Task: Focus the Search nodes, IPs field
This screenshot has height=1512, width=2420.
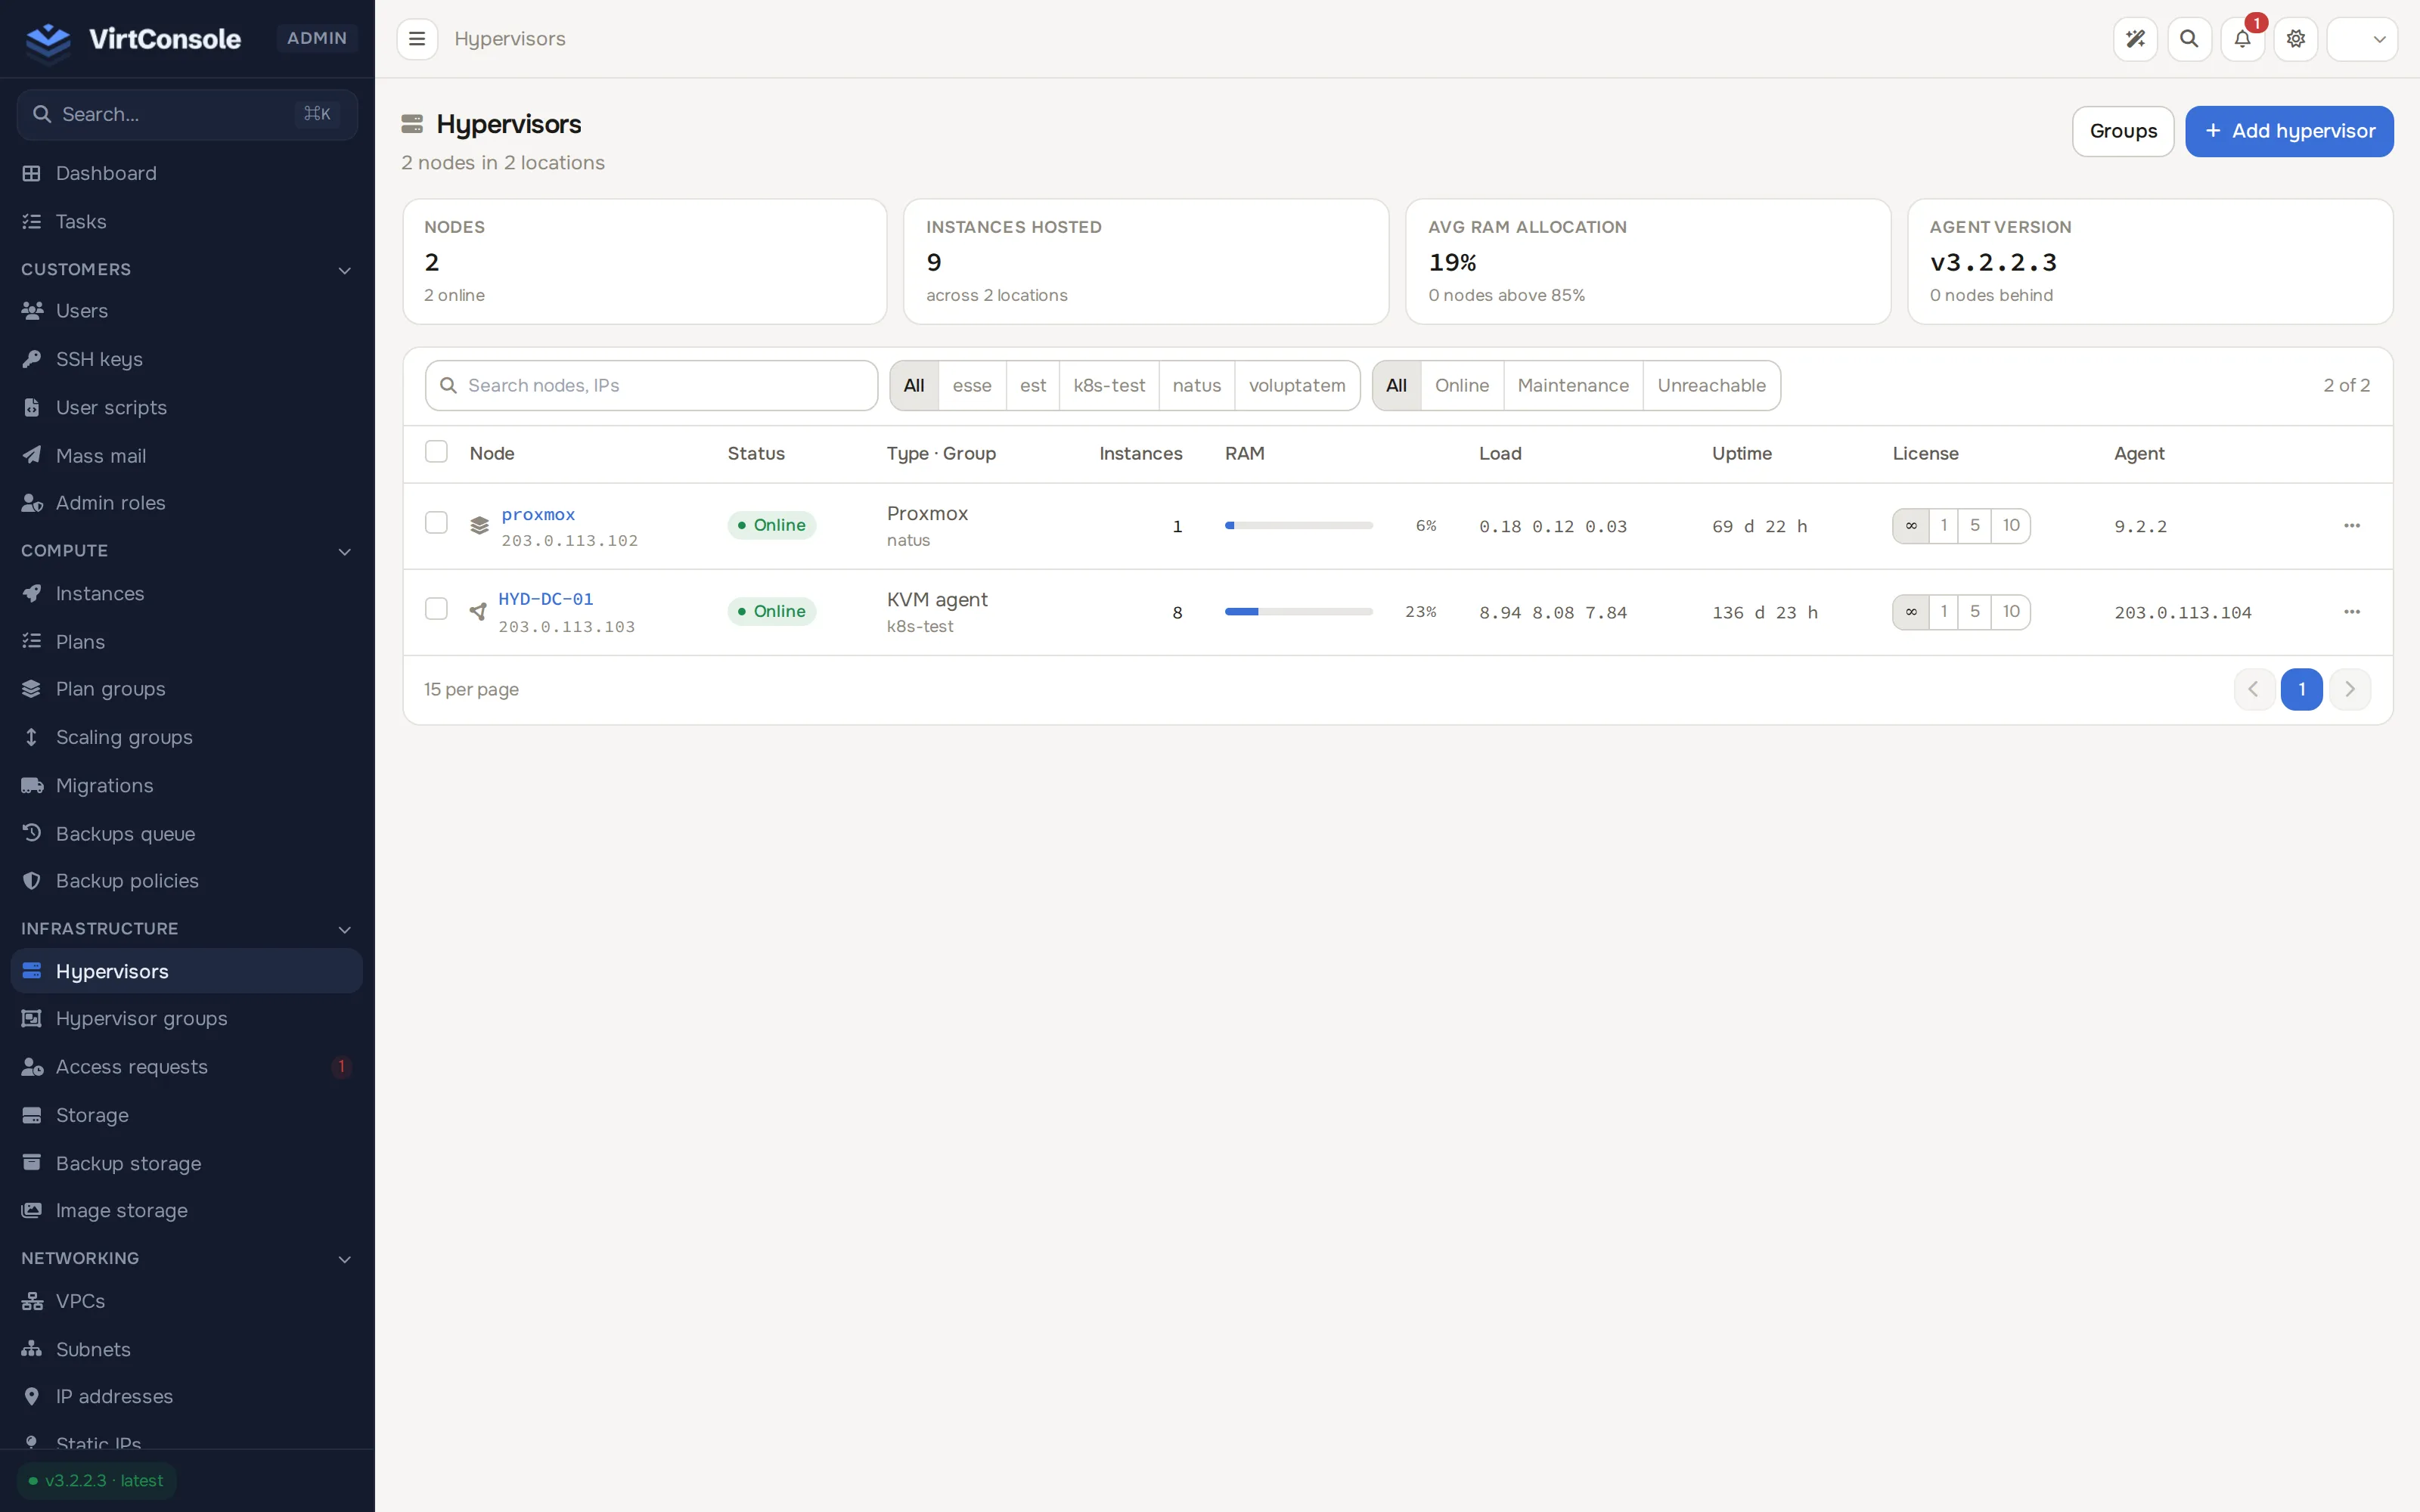Action: click(651, 385)
